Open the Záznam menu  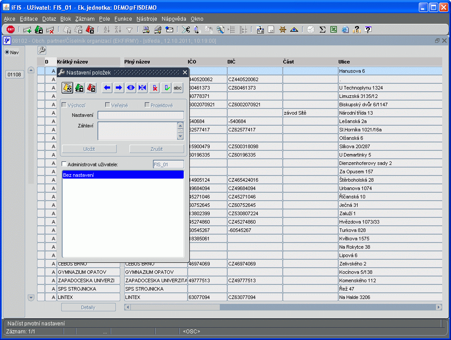85,19
